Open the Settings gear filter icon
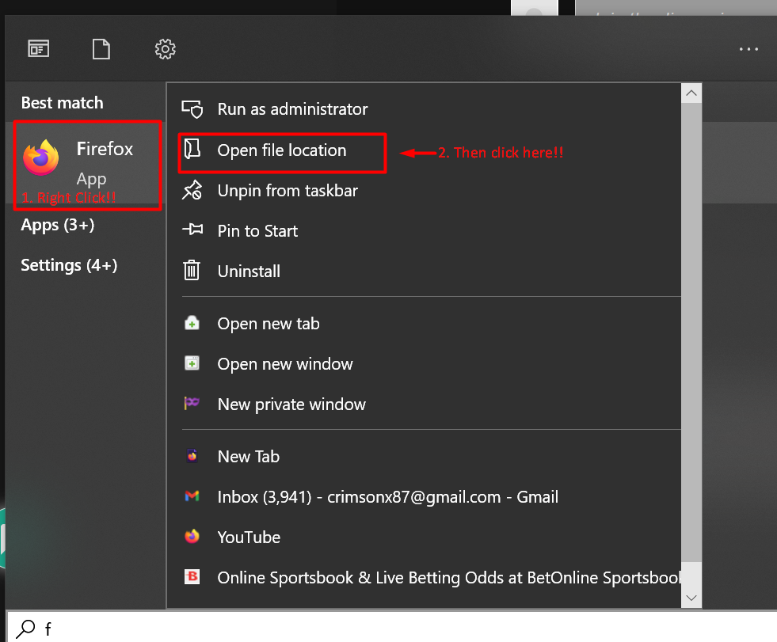This screenshot has height=642, width=777. point(165,49)
